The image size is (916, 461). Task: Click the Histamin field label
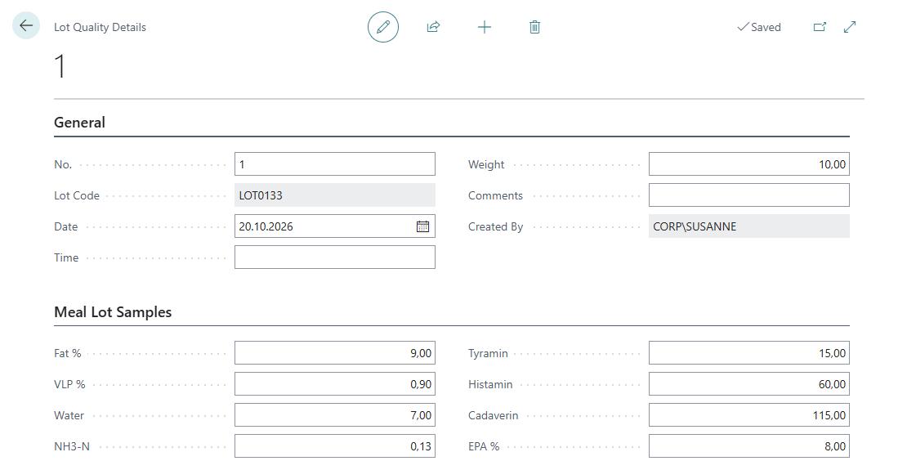[490, 384]
